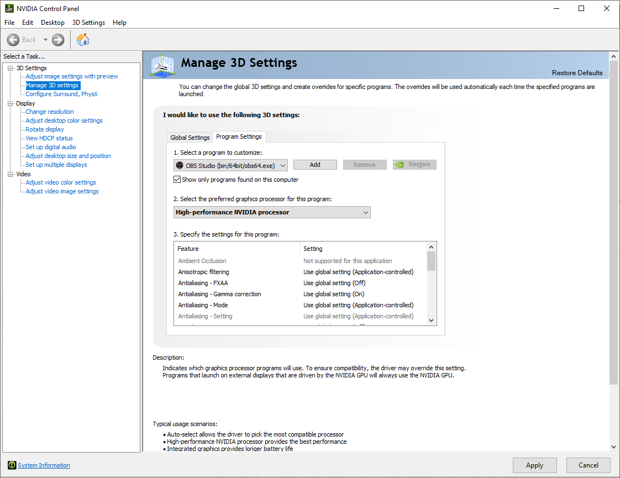The width and height of the screenshot is (620, 478).
Task: Click the Restore Defaults link
Action: (x=577, y=73)
